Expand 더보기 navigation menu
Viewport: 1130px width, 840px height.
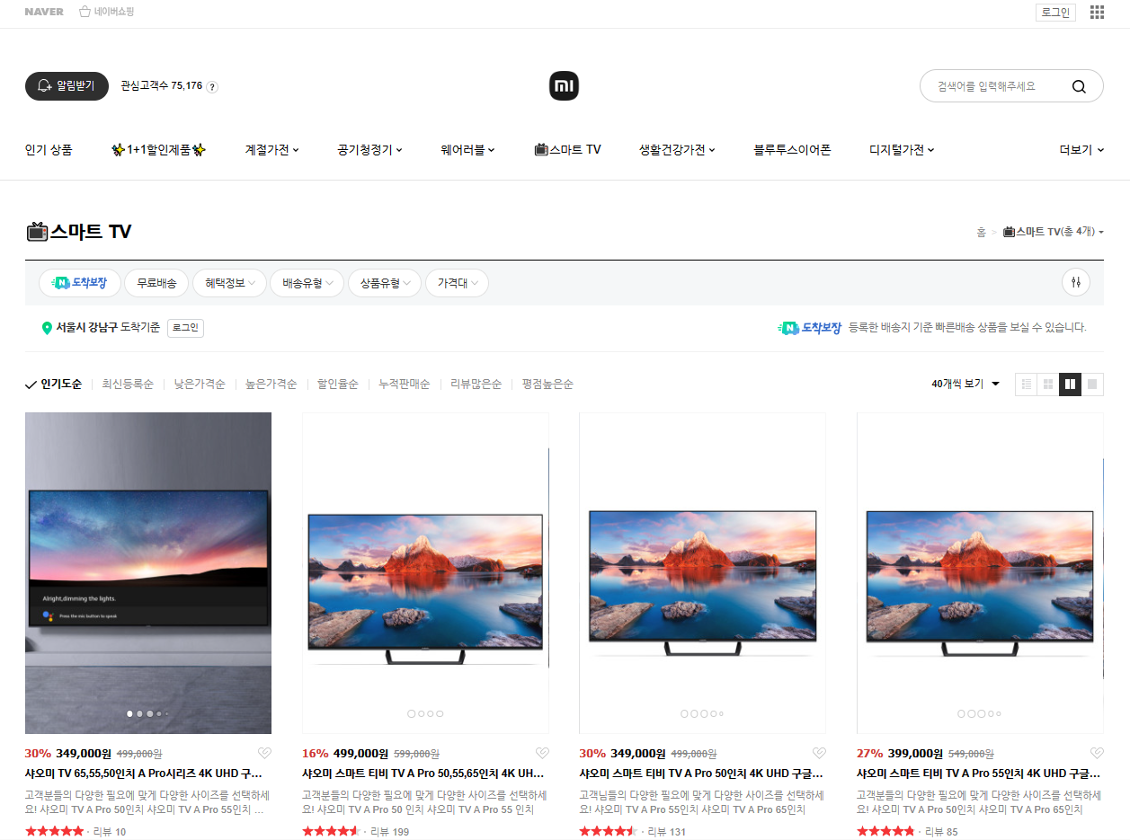1081,150
